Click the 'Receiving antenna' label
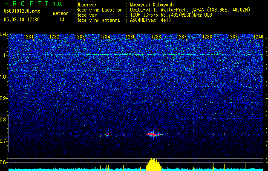Screen dimensions: 268x171 (x=98, y=20)
